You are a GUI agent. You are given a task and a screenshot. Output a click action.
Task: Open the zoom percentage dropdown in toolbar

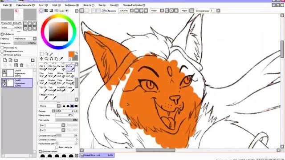(x=132, y=11)
